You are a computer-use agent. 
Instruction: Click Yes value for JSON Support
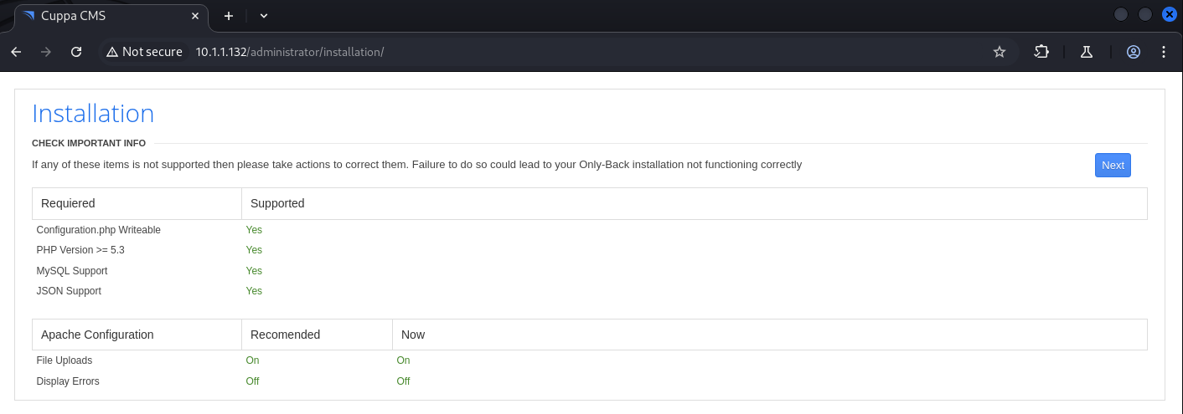click(254, 291)
